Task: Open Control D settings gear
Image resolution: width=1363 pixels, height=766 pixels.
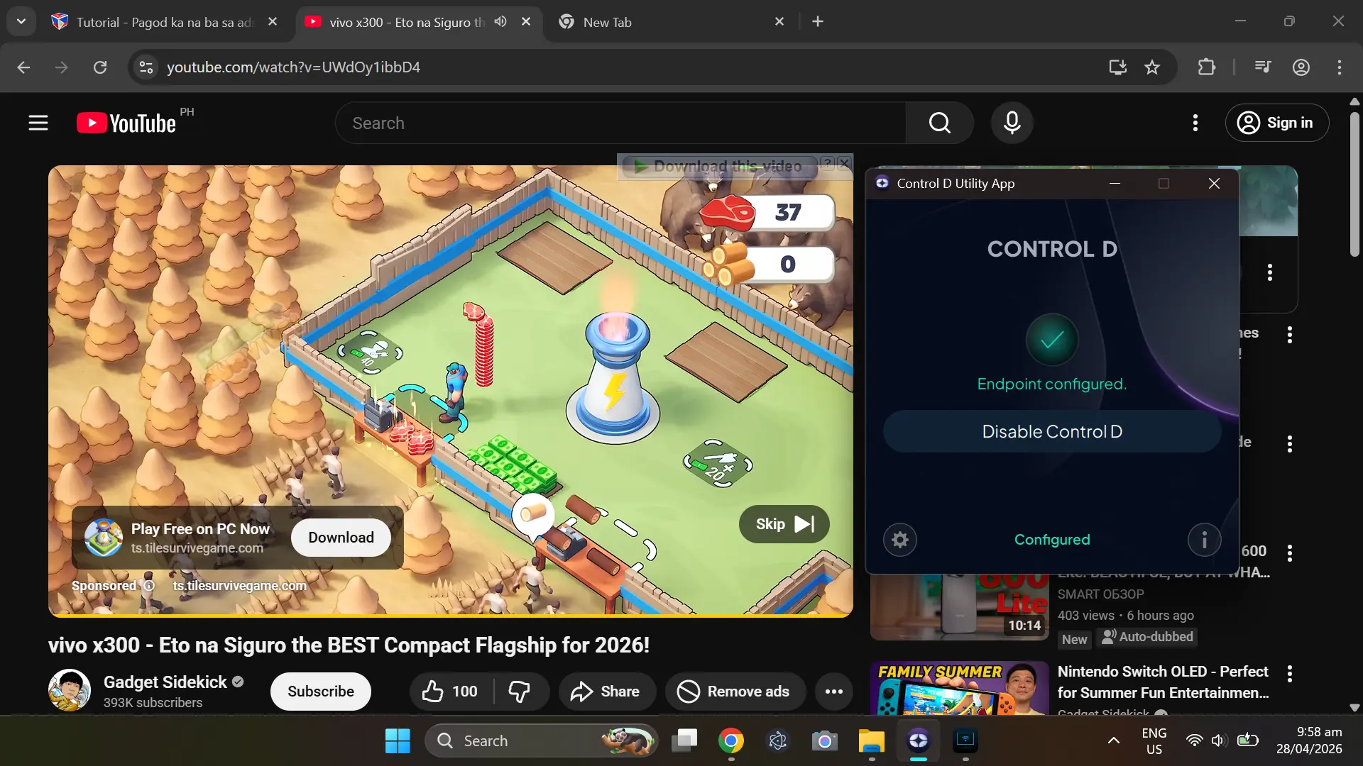Action: point(900,540)
